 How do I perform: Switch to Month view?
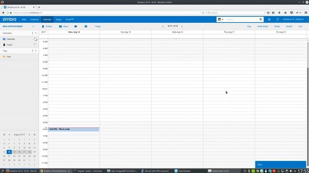point(289,26)
